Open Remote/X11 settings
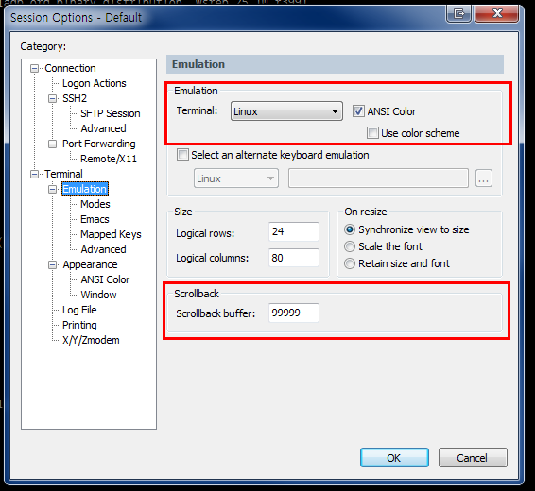Viewport: 535px width, 491px height. click(x=109, y=159)
